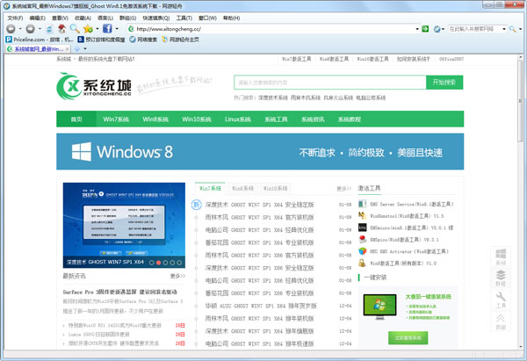Click the red KMSpico tool icon
The image size is (527, 361).
(x=362, y=239)
